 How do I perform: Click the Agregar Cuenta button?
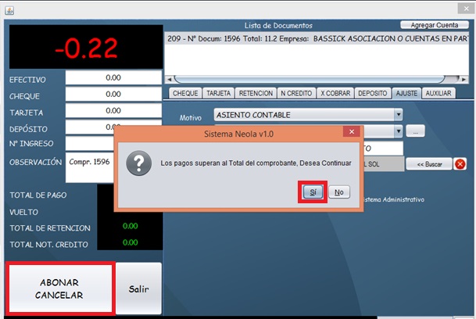pos(429,25)
